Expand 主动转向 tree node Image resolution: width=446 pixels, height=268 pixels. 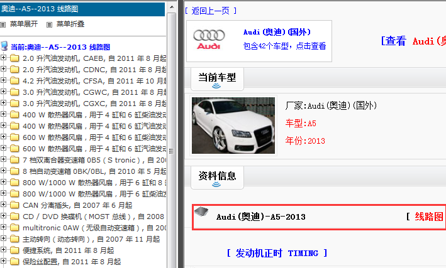[x=3, y=239]
